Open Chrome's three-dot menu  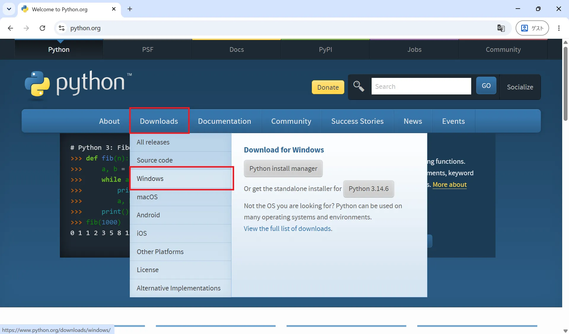(x=559, y=28)
